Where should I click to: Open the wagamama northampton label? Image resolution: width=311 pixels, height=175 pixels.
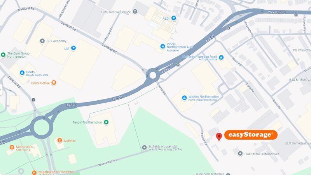click(x=56, y=172)
